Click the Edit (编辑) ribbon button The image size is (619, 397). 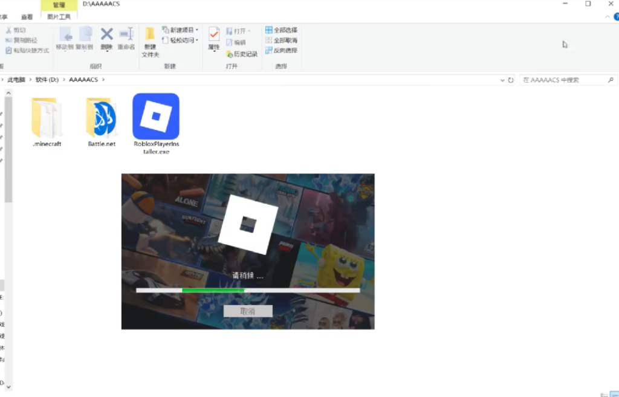pos(236,42)
